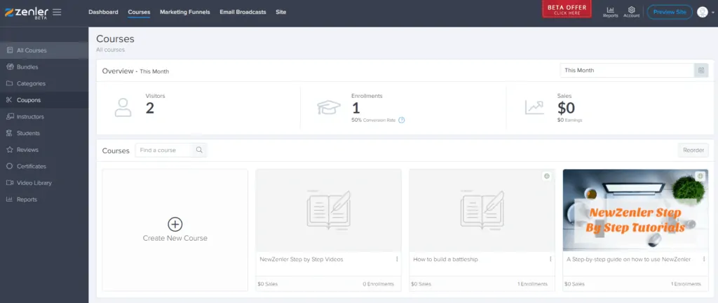Click the Preview Site button
This screenshot has width=718, height=303.
pyautogui.click(x=669, y=12)
